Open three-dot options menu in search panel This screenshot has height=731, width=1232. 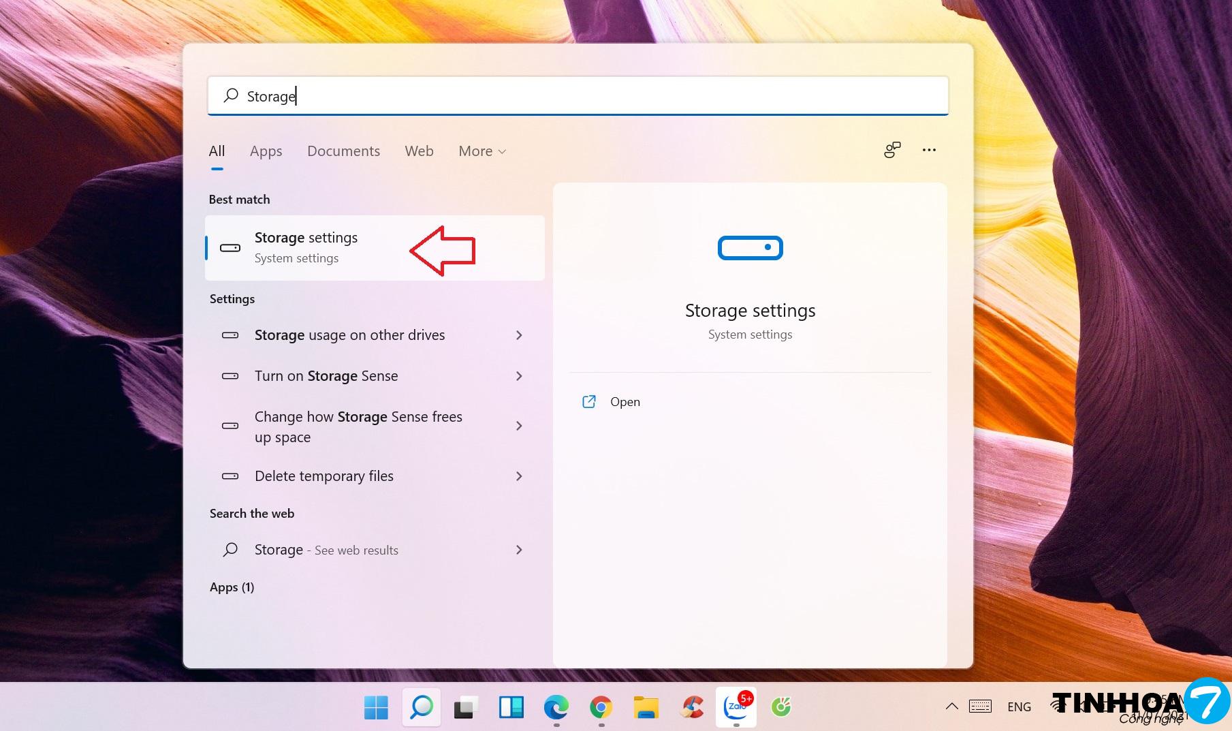(929, 150)
